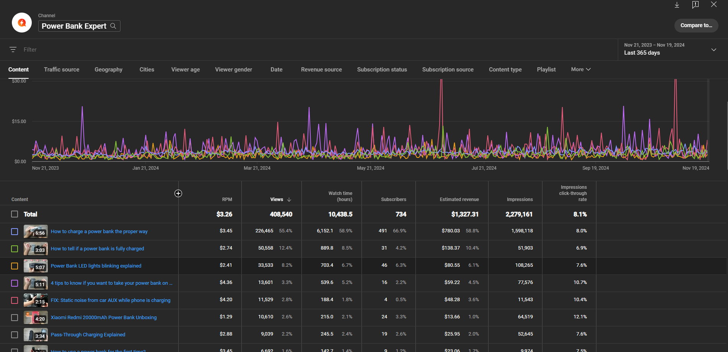Toggle the green checkbox for 'How to tell if fully charged'
728x352 pixels.
click(x=15, y=249)
